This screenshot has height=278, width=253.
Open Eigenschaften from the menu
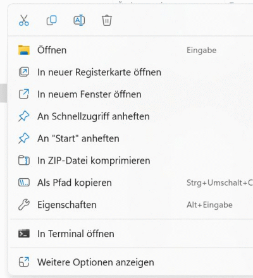coord(131,205)
